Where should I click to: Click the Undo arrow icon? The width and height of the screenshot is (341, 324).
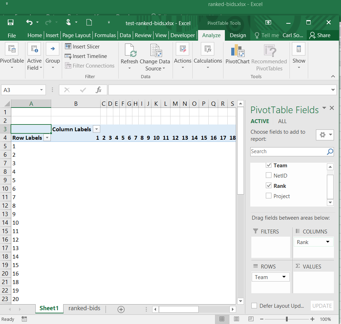(x=29, y=23)
